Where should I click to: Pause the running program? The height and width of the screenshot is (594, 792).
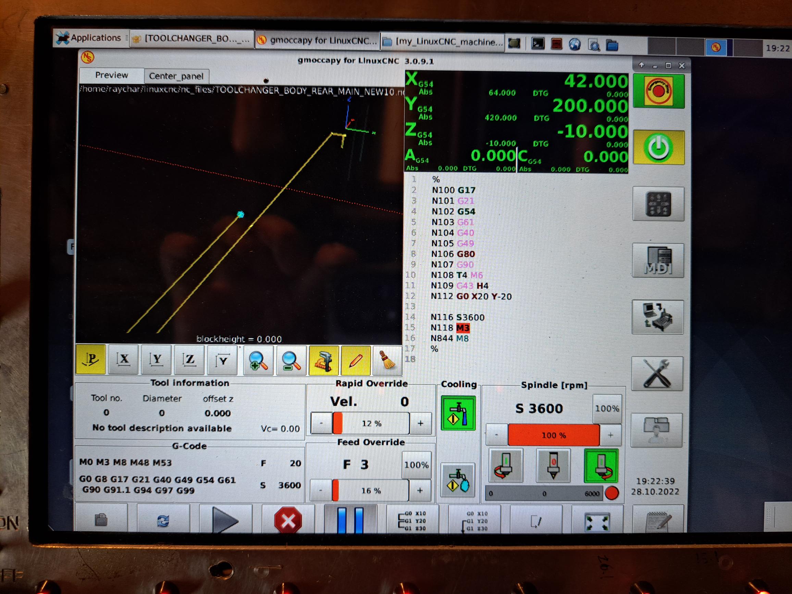[350, 520]
